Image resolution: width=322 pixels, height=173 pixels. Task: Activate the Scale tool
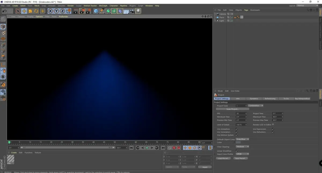pyautogui.click(x=30, y=11)
